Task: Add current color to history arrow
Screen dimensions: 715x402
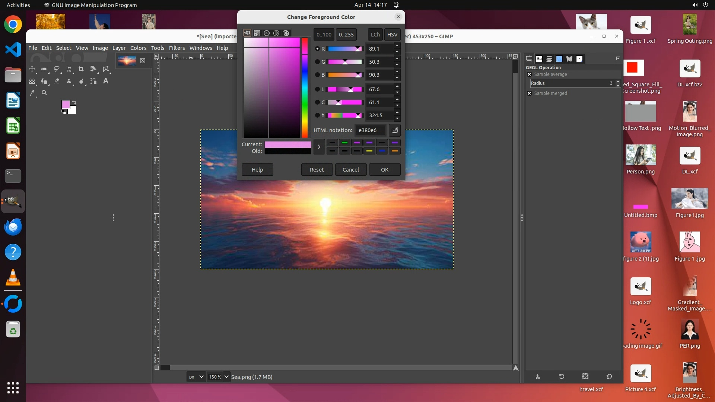Action: click(319, 147)
